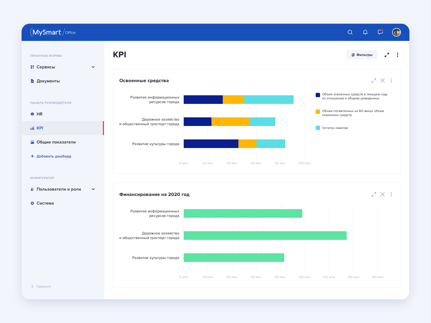Collapse the sidebar using Свернуть
The width and height of the screenshot is (431, 323).
coord(41,286)
